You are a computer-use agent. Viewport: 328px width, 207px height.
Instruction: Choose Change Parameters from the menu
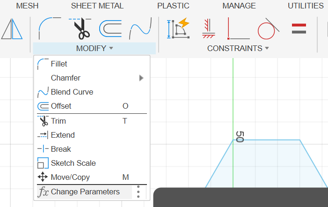point(84,192)
